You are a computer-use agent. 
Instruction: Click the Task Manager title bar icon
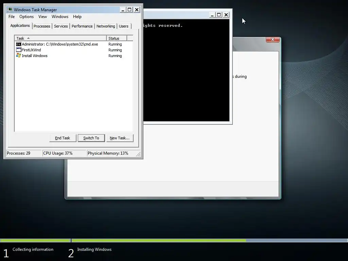point(10,10)
